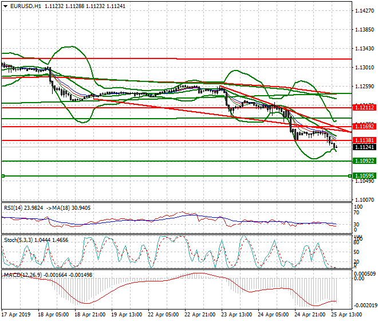The height and width of the screenshot is (321, 378).
Task: Click the black current price label 1.11241
Action: pos(364,147)
